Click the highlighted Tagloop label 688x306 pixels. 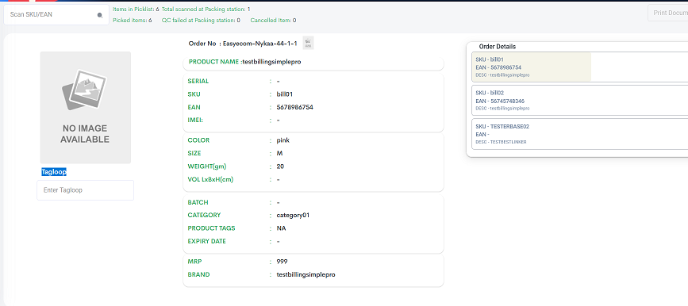54,172
